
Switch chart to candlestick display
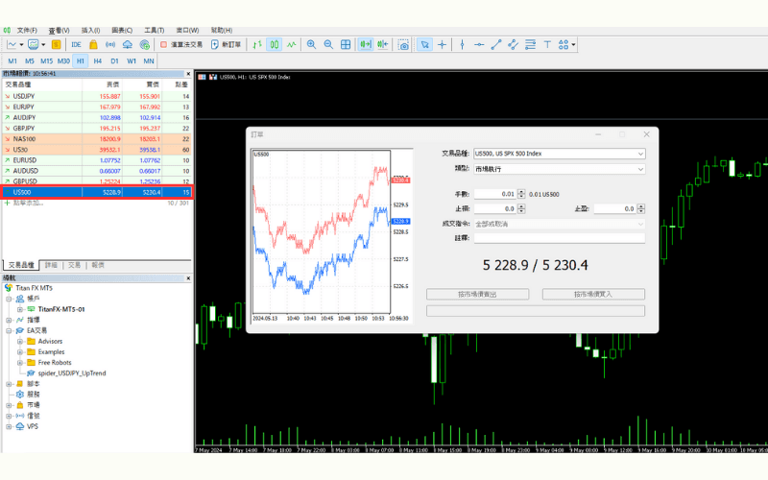274,44
